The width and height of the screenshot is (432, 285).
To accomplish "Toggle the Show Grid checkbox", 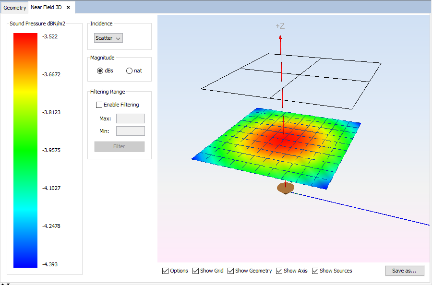I will click(196, 271).
